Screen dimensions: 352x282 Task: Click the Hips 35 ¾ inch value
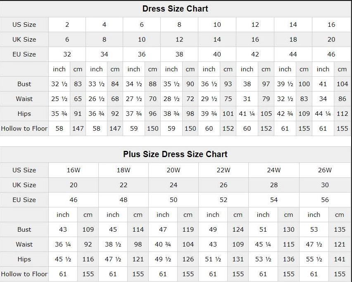coord(59,113)
